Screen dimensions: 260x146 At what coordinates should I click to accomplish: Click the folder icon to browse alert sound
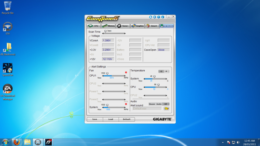point(166,109)
